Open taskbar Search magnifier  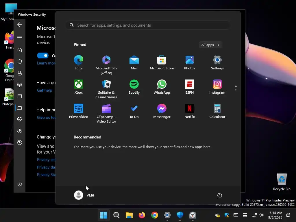[x=116, y=215]
